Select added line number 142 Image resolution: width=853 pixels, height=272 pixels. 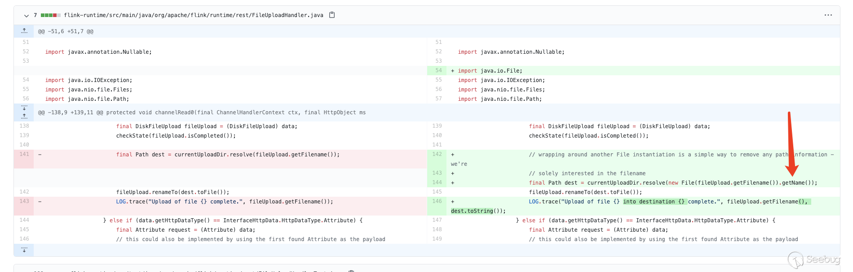(437, 154)
